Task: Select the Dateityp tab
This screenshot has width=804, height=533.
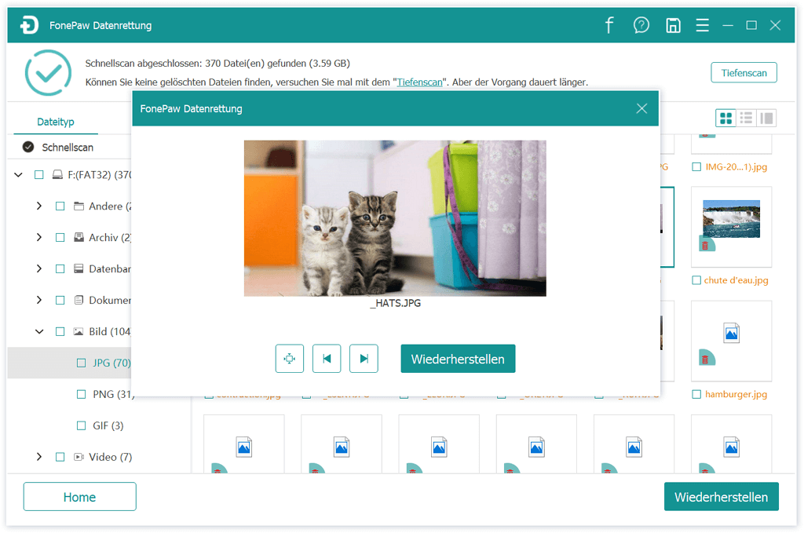Action: click(56, 122)
